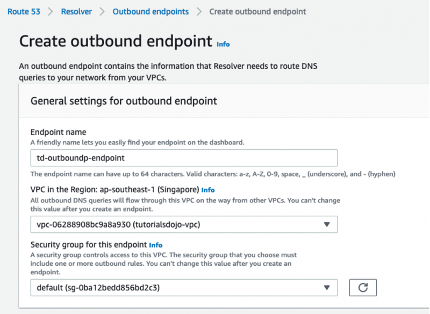Navigate to Route 53 via breadcrumb
This screenshot has height=314, width=430.
[x=24, y=11]
